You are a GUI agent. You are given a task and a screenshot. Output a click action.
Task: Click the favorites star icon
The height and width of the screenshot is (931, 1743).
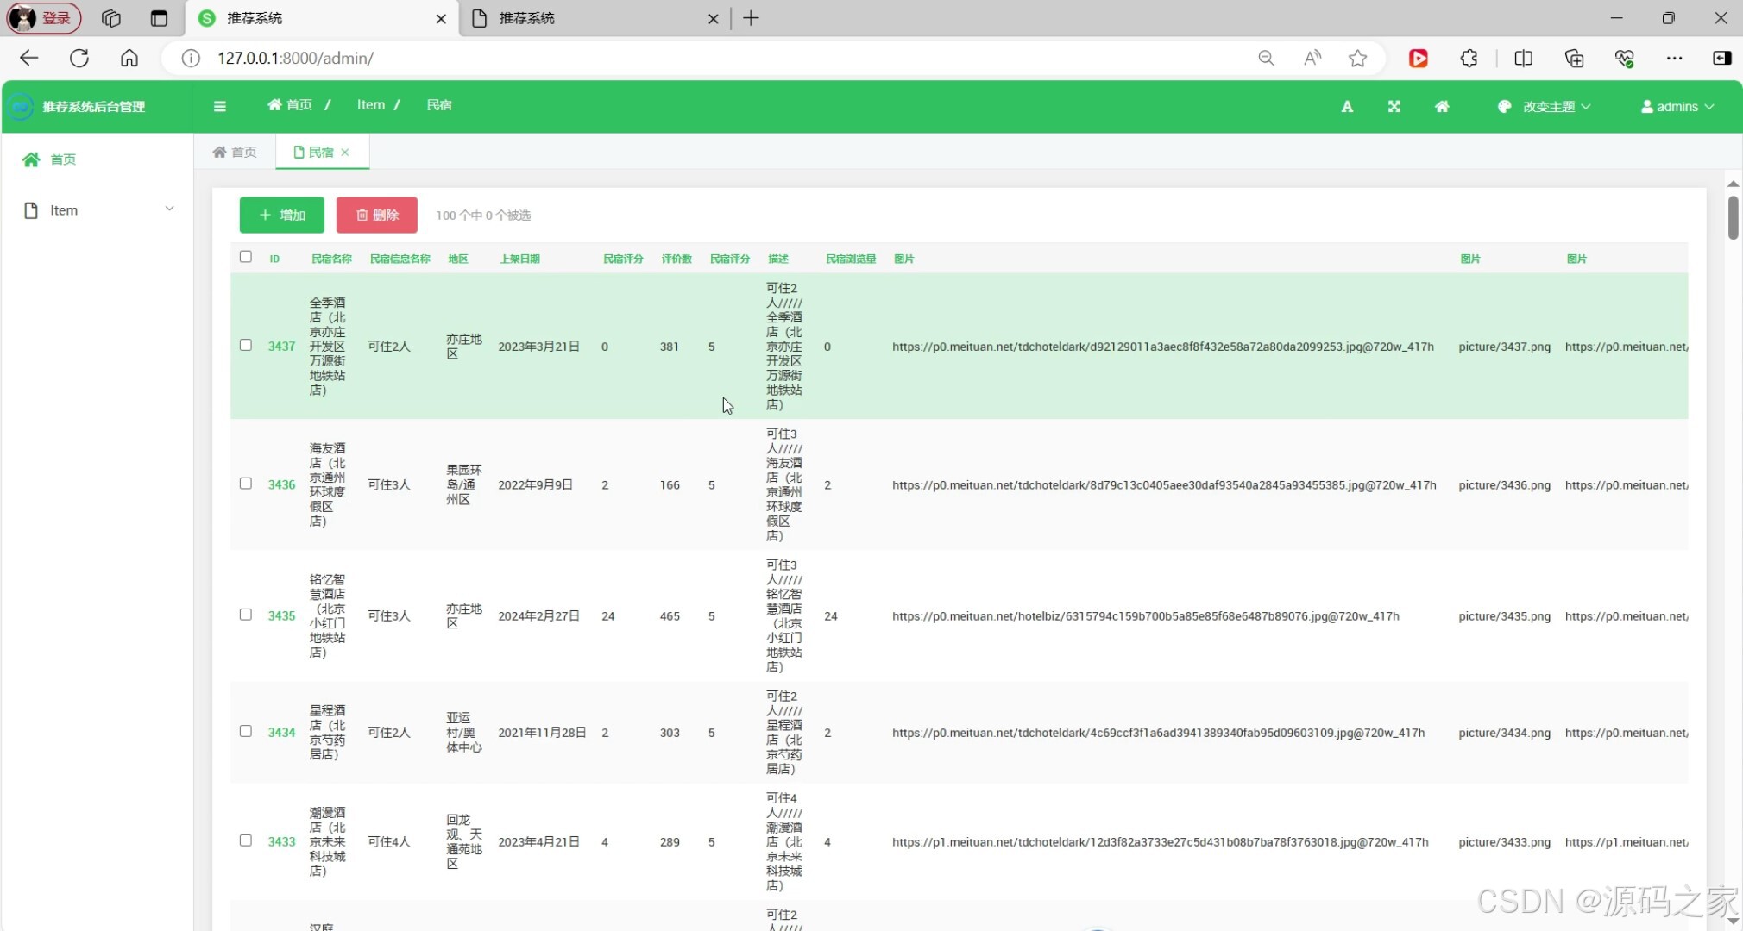(1357, 58)
